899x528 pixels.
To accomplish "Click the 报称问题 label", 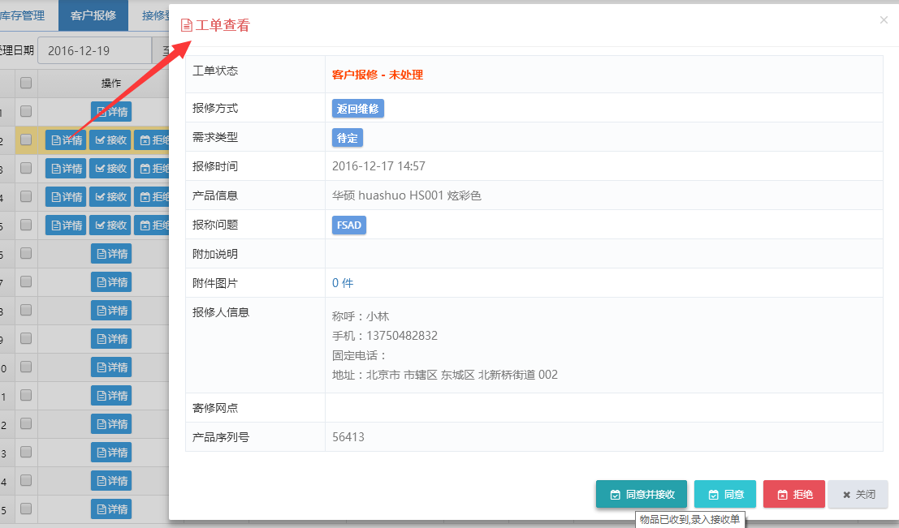I will (215, 225).
